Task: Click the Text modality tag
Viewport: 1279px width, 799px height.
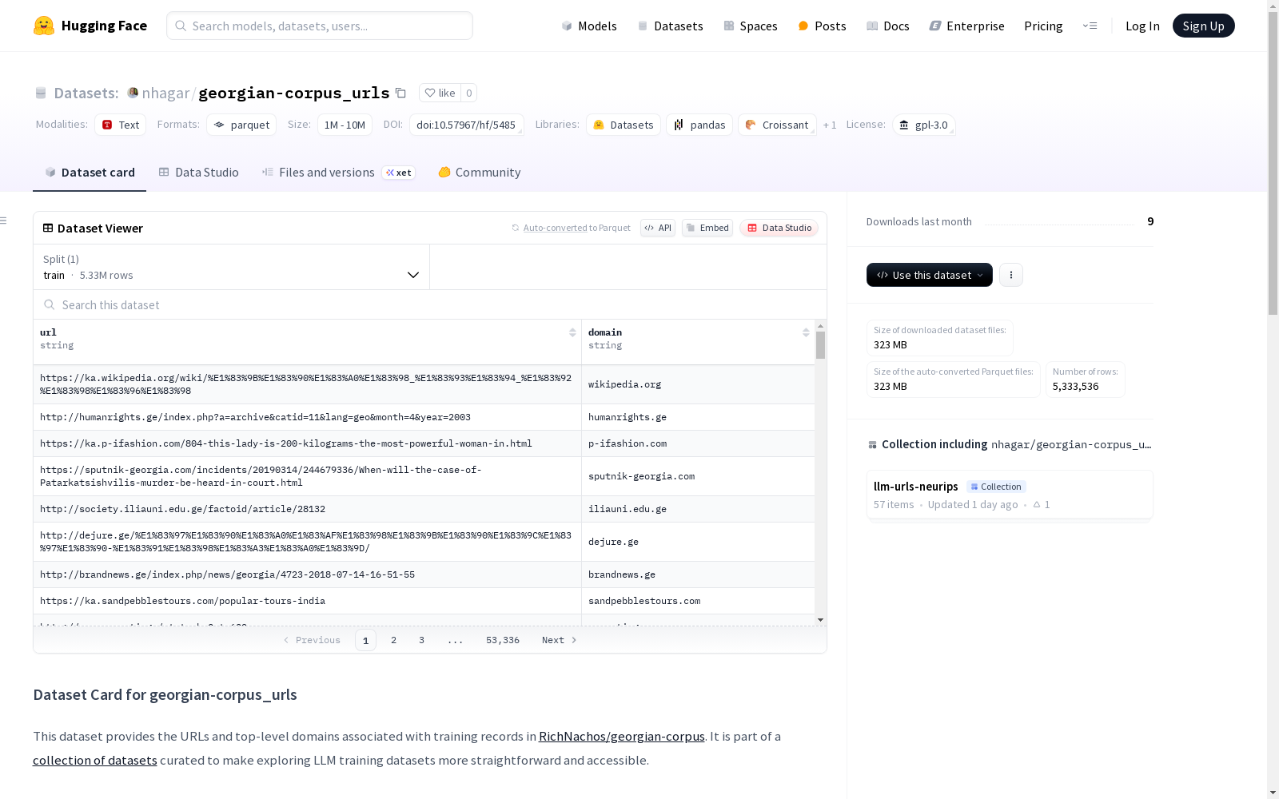Action: pos(120,125)
